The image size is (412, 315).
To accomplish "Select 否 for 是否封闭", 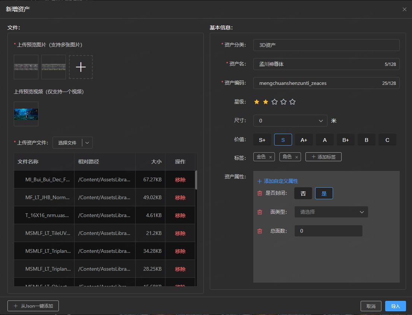I will point(303,193).
